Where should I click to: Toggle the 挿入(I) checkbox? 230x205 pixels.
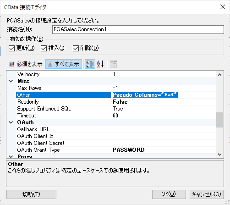tap(44, 49)
